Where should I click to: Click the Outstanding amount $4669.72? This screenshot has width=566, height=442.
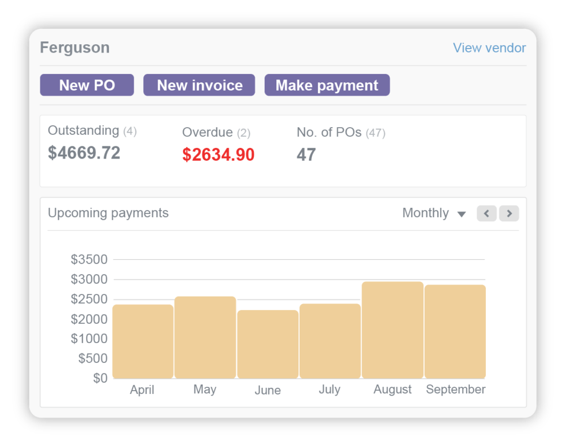point(84,153)
